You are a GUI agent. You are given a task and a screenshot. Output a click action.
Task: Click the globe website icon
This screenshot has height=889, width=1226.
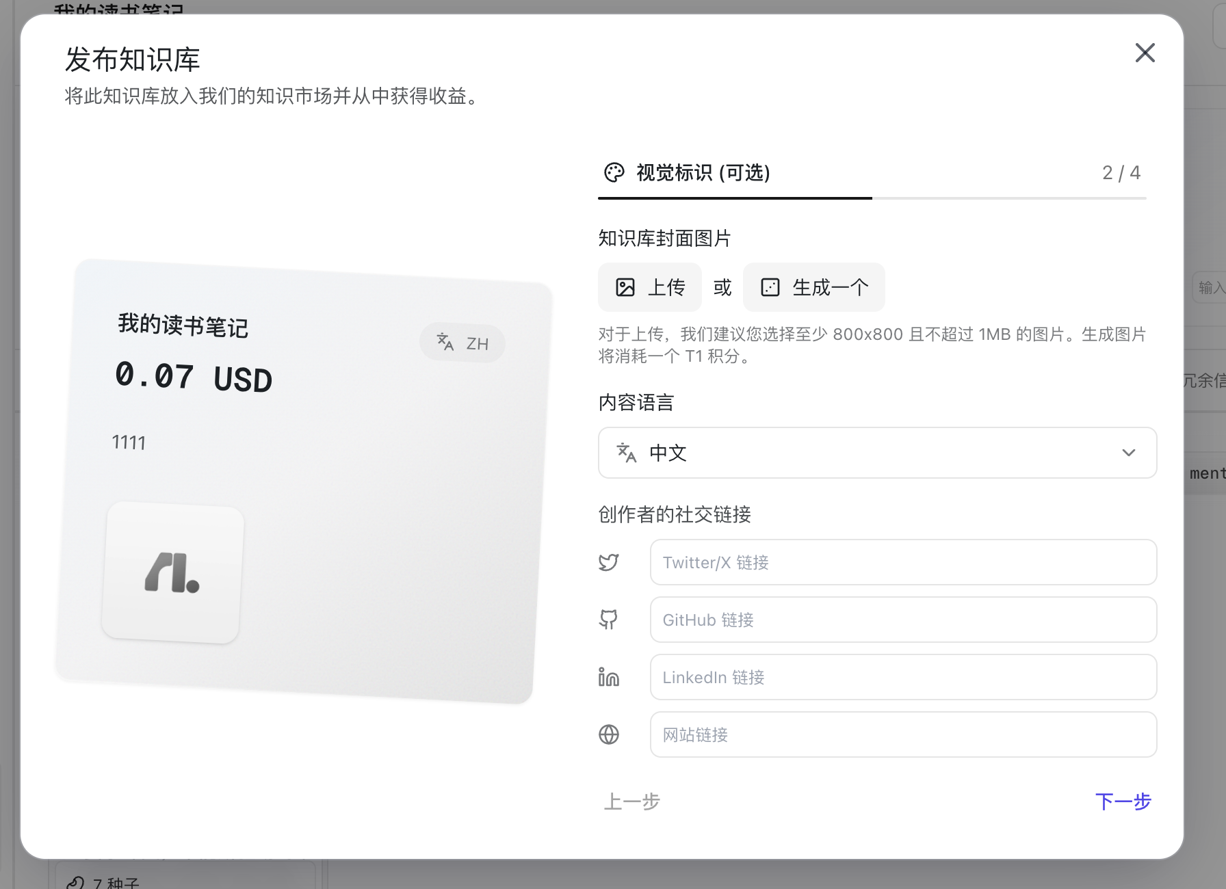click(x=609, y=734)
